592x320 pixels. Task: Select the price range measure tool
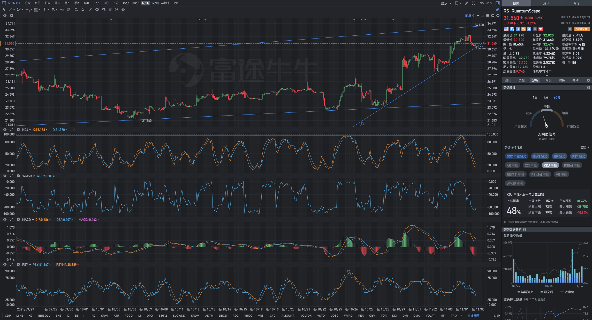[44, 10]
